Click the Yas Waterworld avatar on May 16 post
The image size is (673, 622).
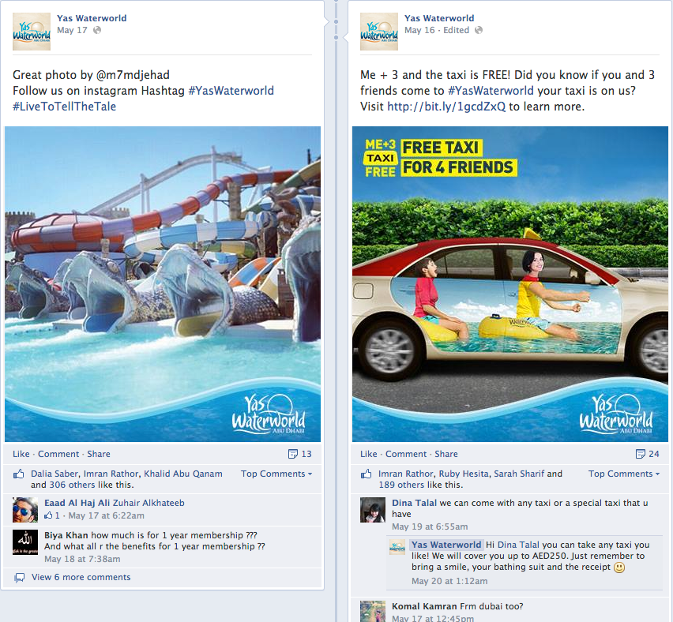[x=379, y=32]
